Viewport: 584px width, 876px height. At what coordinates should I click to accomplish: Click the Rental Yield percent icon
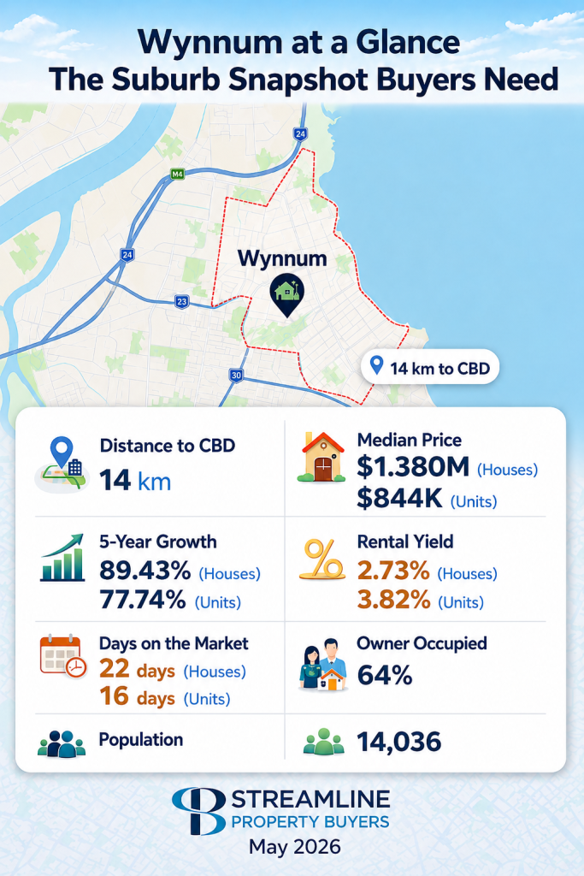click(322, 559)
